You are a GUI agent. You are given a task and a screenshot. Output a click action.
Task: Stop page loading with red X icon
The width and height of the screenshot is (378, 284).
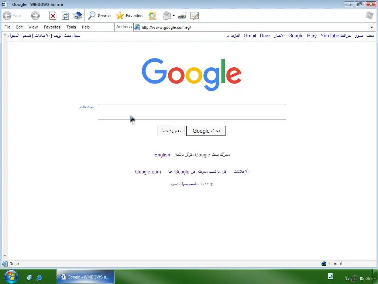point(53,16)
